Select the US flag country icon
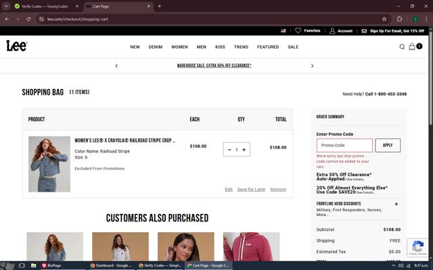This screenshot has height=270, width=433. coord(283,31)
